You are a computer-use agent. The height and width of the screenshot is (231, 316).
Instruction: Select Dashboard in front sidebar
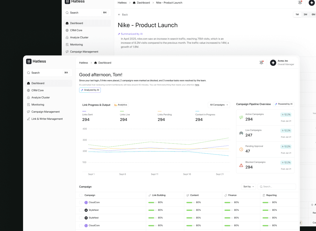48,83
